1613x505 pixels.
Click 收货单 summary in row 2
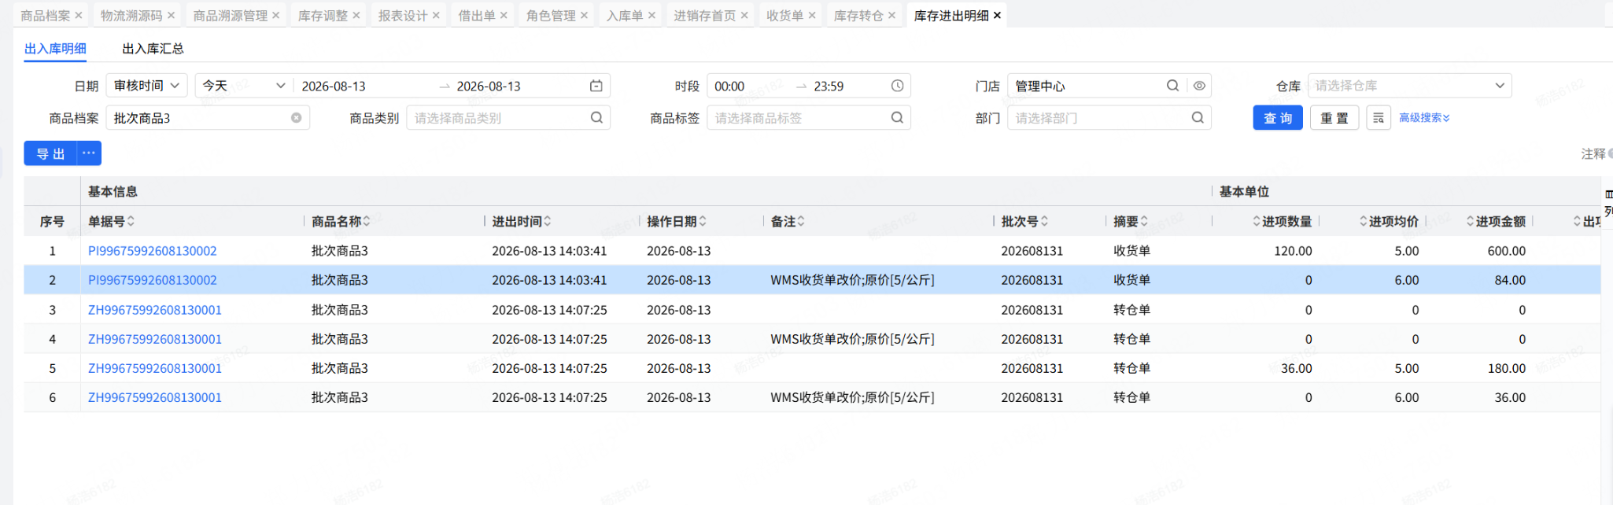coord(1131,280)
